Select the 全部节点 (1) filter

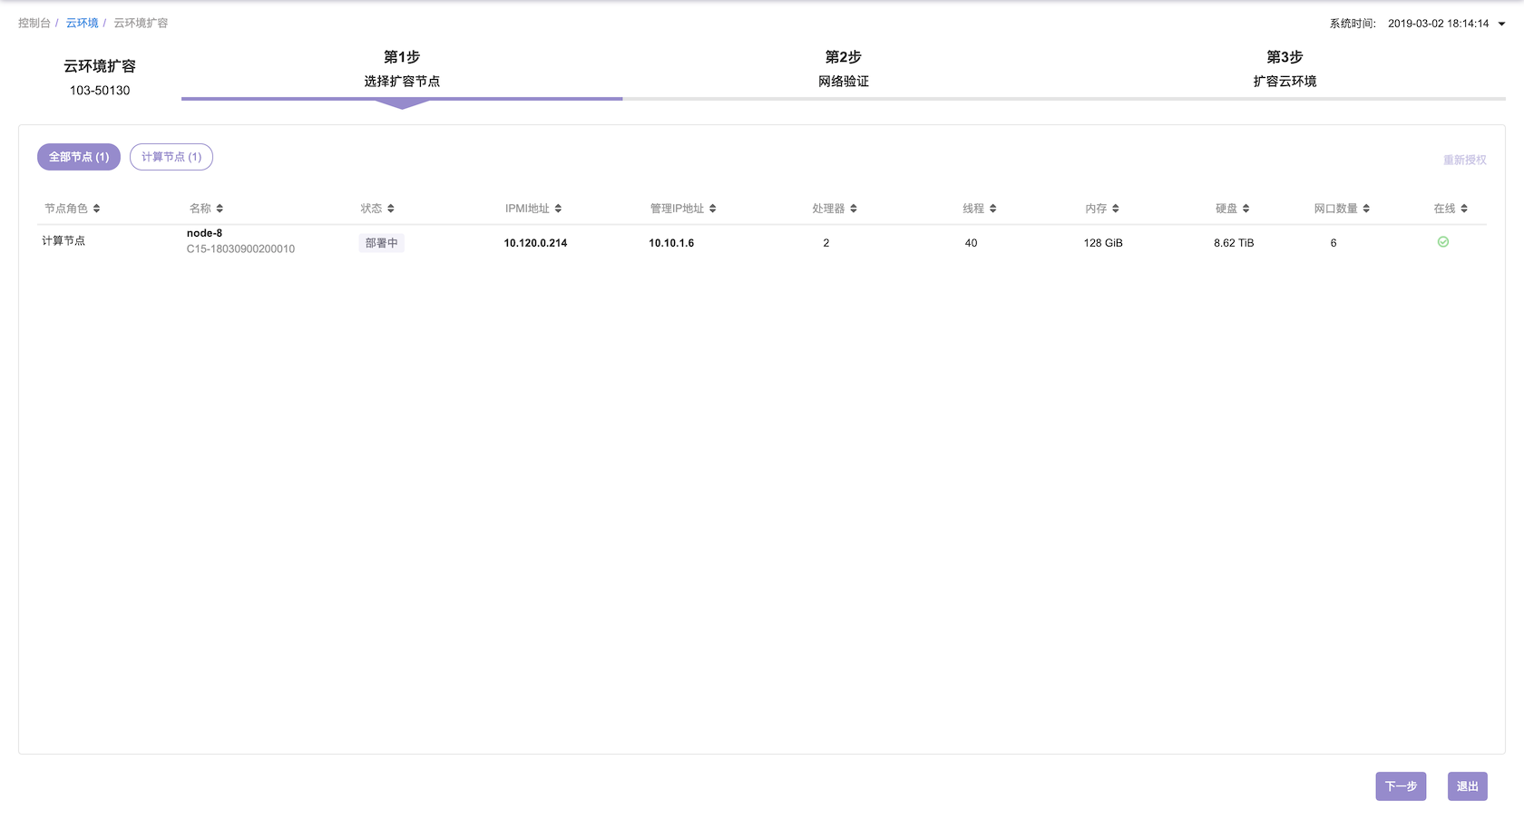pos(79,157)
